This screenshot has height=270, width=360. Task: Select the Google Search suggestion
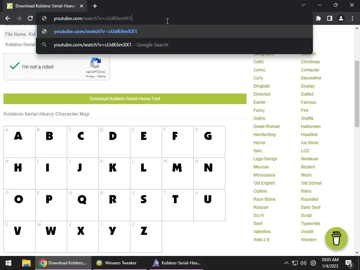(x=174, y=45)
